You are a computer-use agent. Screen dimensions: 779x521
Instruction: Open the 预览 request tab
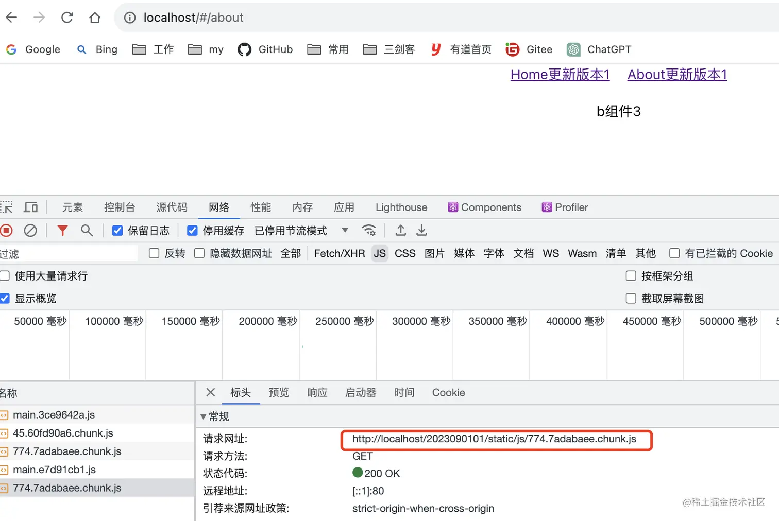coord(279,393)
